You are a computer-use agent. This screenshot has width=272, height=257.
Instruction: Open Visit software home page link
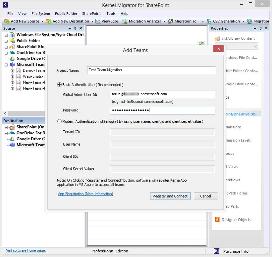(26, 250)
